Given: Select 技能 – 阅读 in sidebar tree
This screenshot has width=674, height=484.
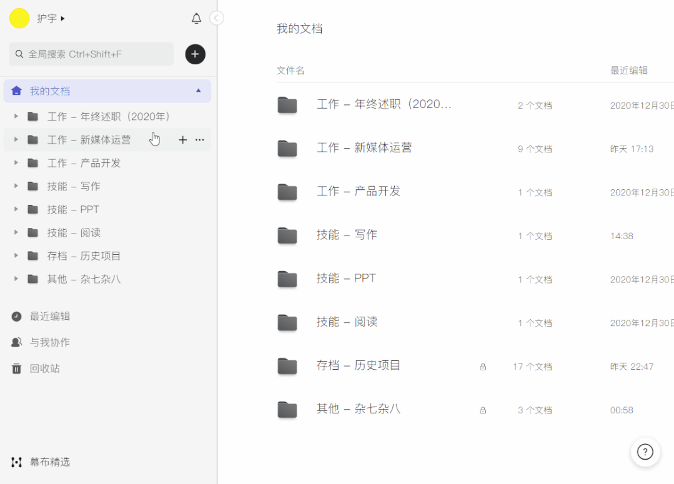Looking at the screenshot, I should coord(74,232).
